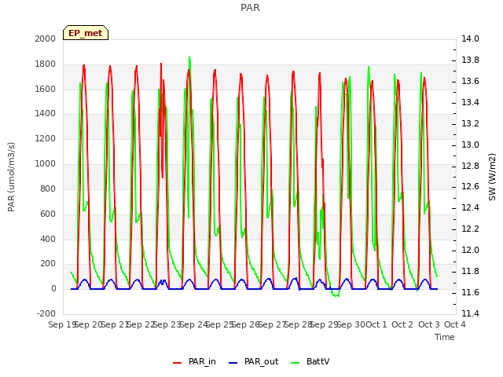The height and width of the screenshot is (377, 503).
Task: Click the Time axis label
Action: tap(445, 337)
